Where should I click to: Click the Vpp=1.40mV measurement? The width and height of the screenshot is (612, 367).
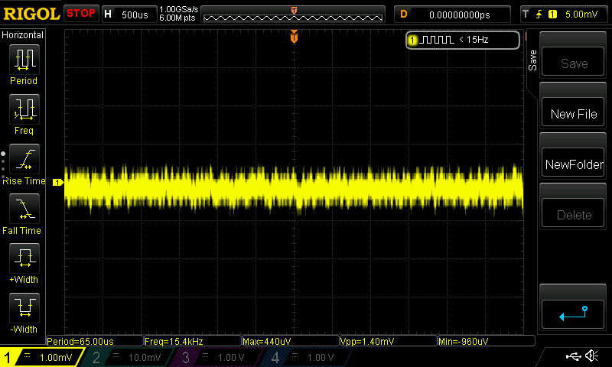(389, 341)
